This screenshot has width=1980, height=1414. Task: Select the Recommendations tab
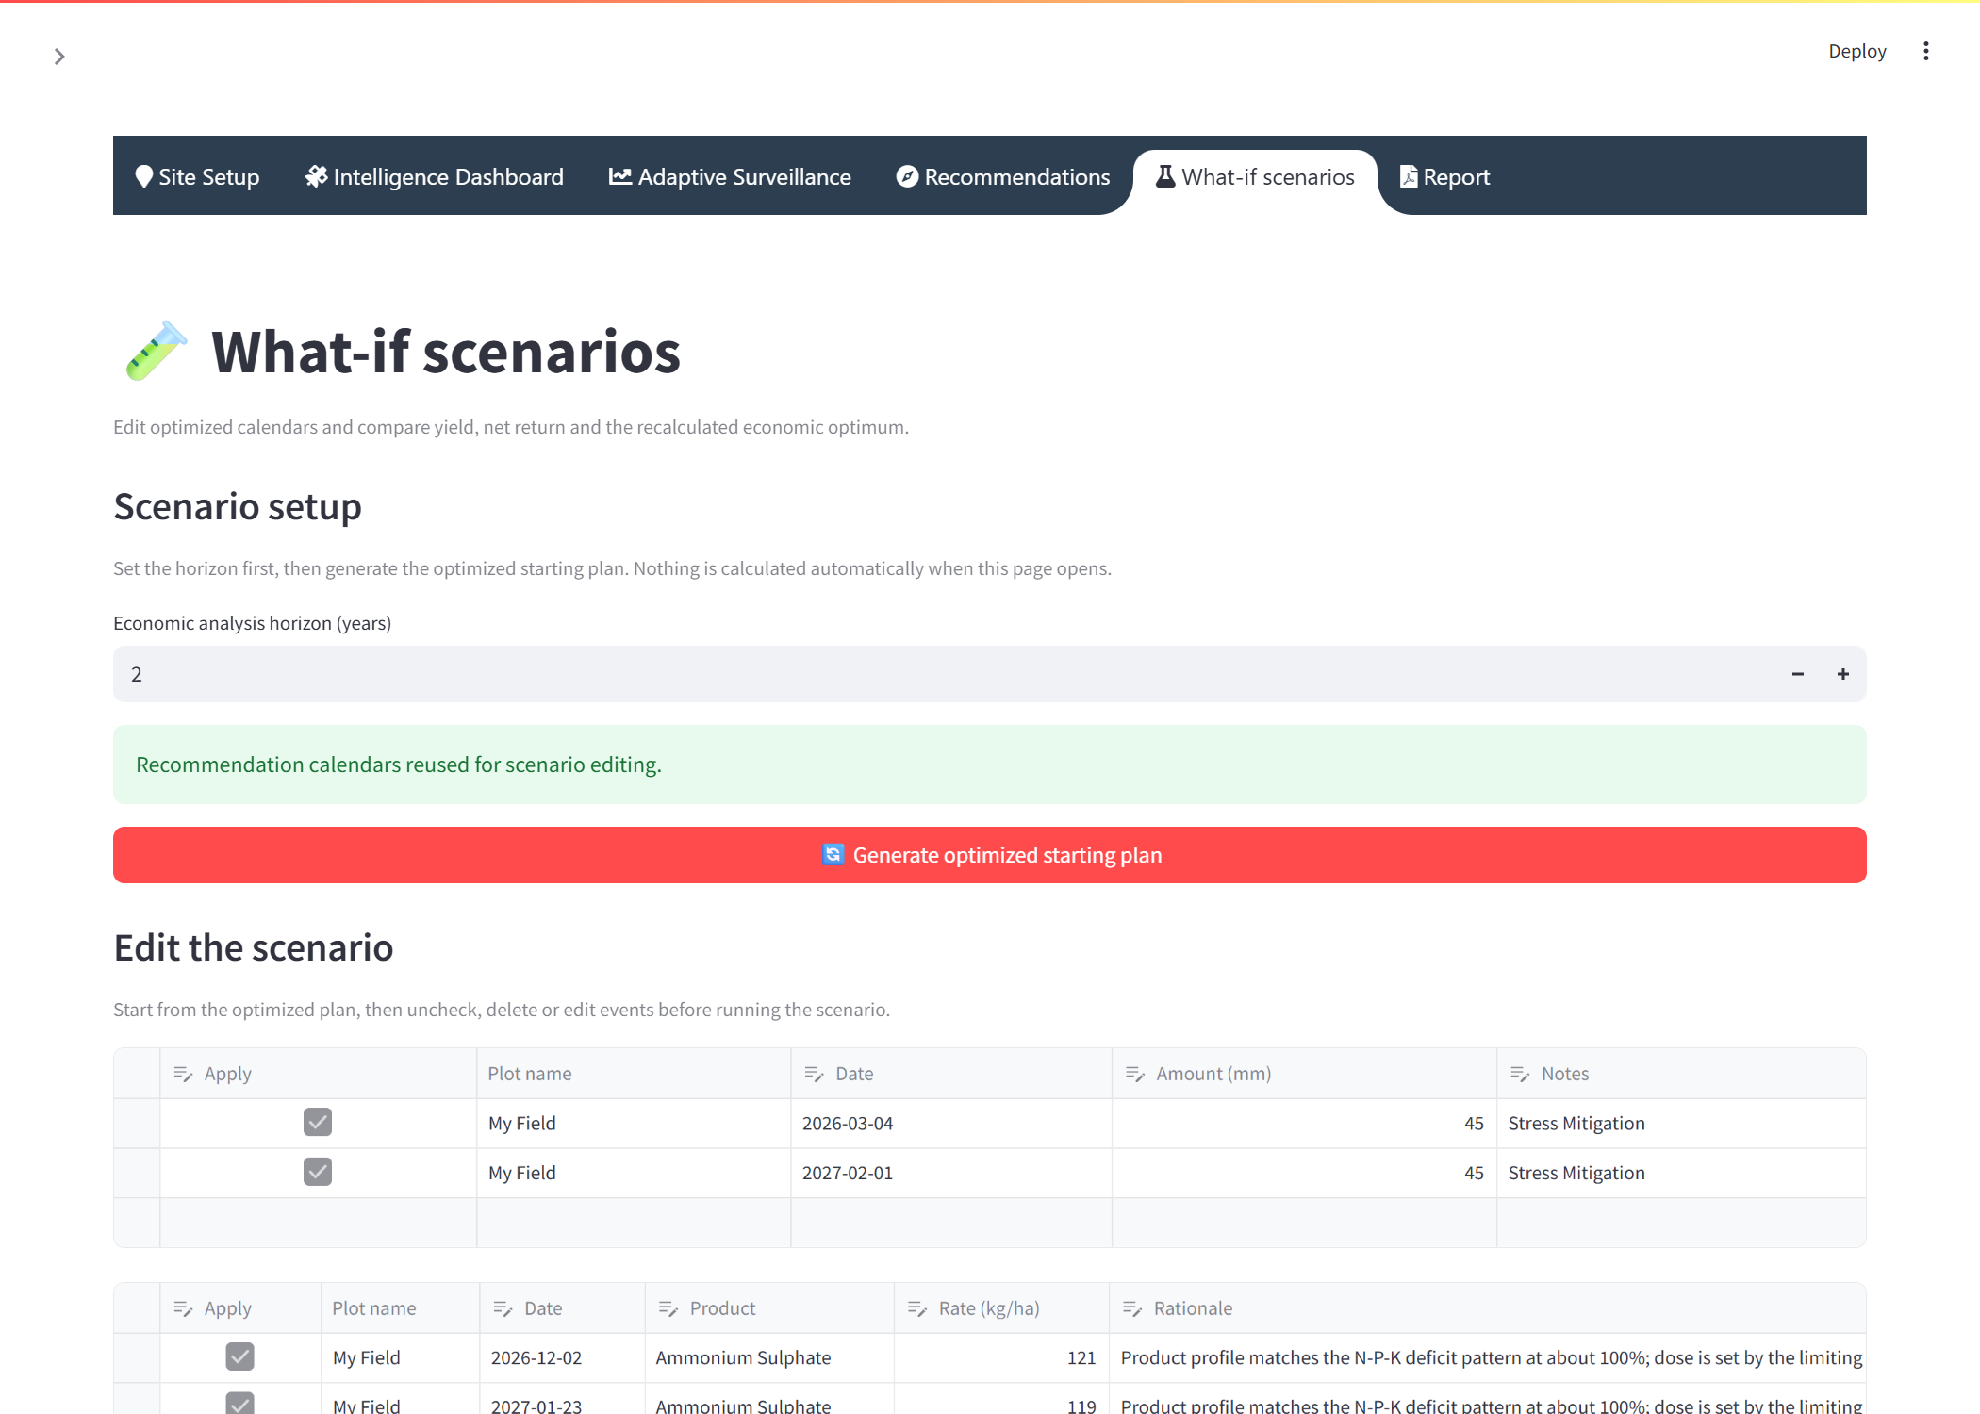pos(1003,176)
